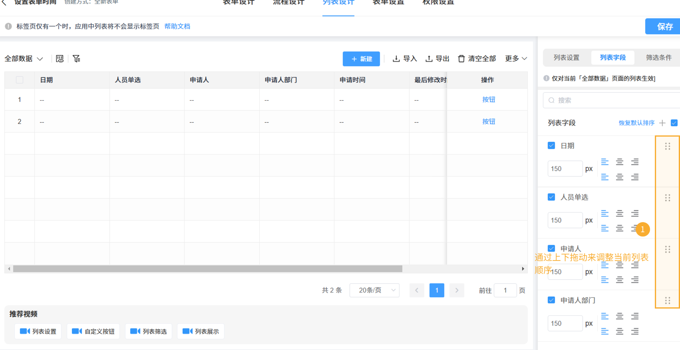Viewport: 680px width, 350px height.
Task: Play the 列表展示 recommended video
Action: 201,331
